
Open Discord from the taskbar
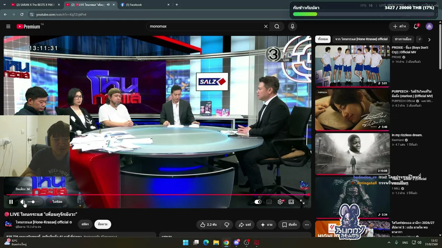(x=237, y=242)
